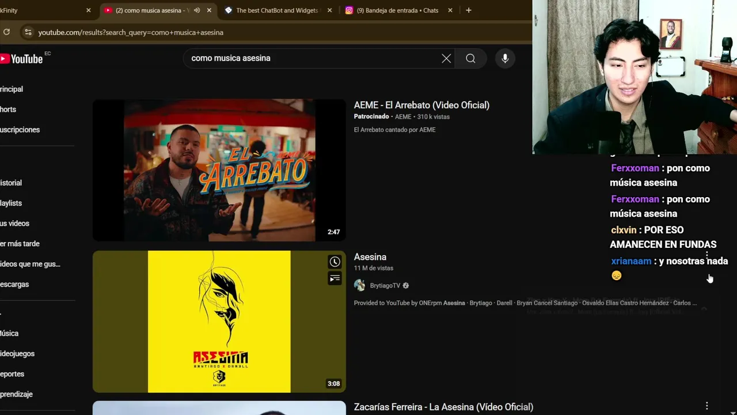This screenshot has width=737, height=415.
Task: Open Historial in the sidebar
Action: pyautogui.click(x=11, y=183)
